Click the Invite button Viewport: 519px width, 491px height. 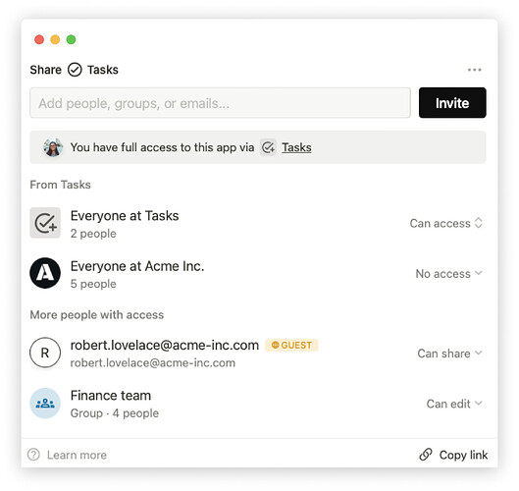pyautogui.click(x=452, y=103)
